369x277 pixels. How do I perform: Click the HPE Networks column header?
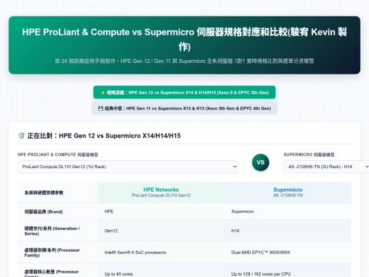coord(161,192)
